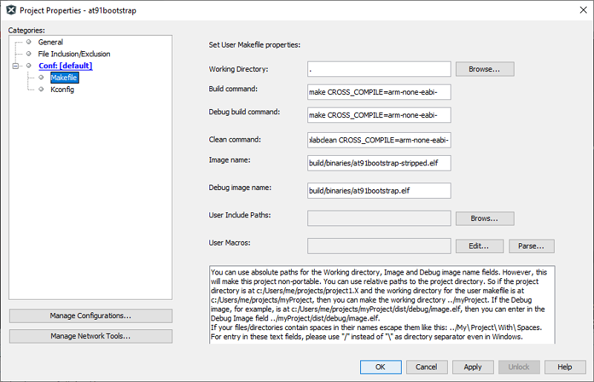This screenshot has width=594, height=382.
Task: Click the MPLAB X icon in title bar
Action: click(x=12, y=10)
